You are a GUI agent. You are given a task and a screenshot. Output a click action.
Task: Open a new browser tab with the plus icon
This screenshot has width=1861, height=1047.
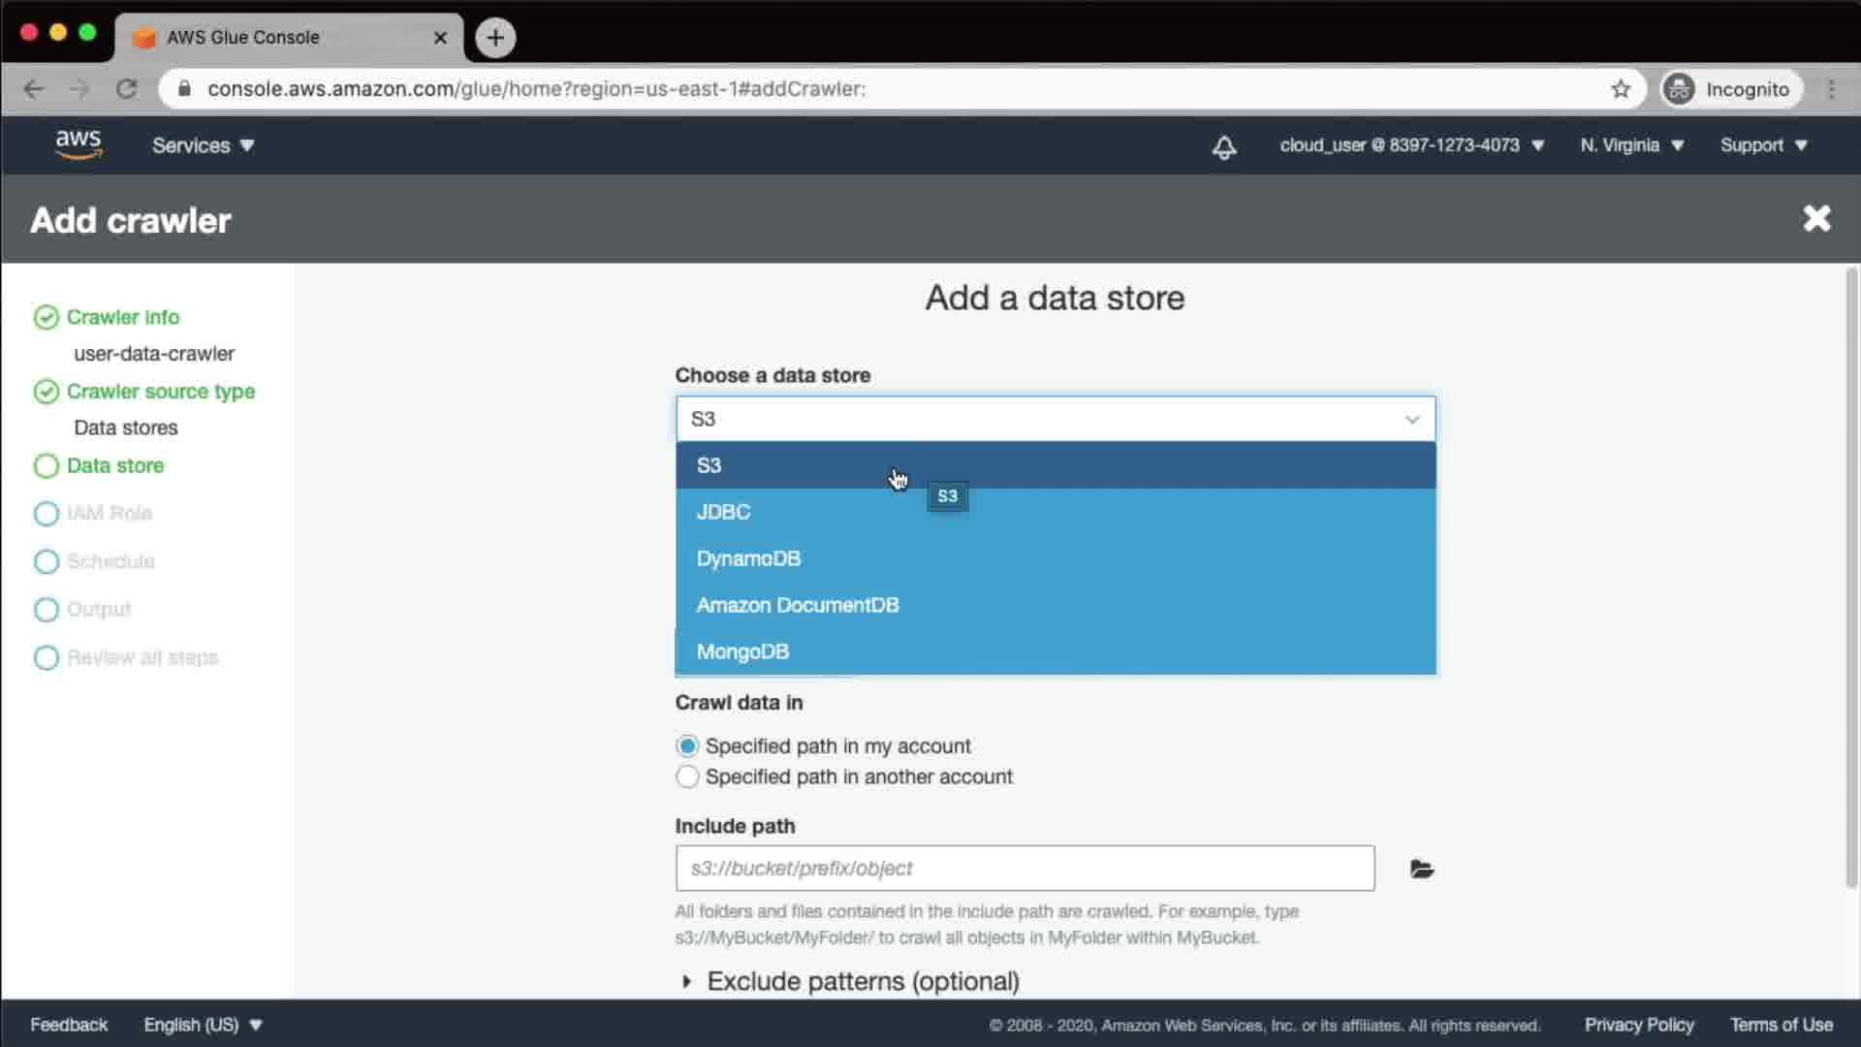tap(495, 38)
